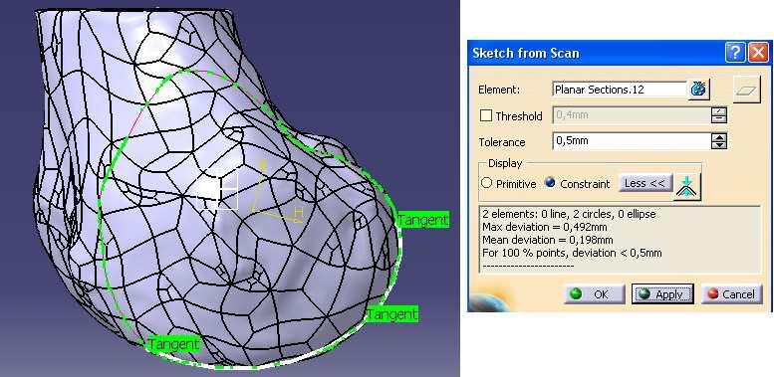Select the Primitive display radio button
Image resolution: width=774 pixels, height=377 pixels.
[487, 183]
